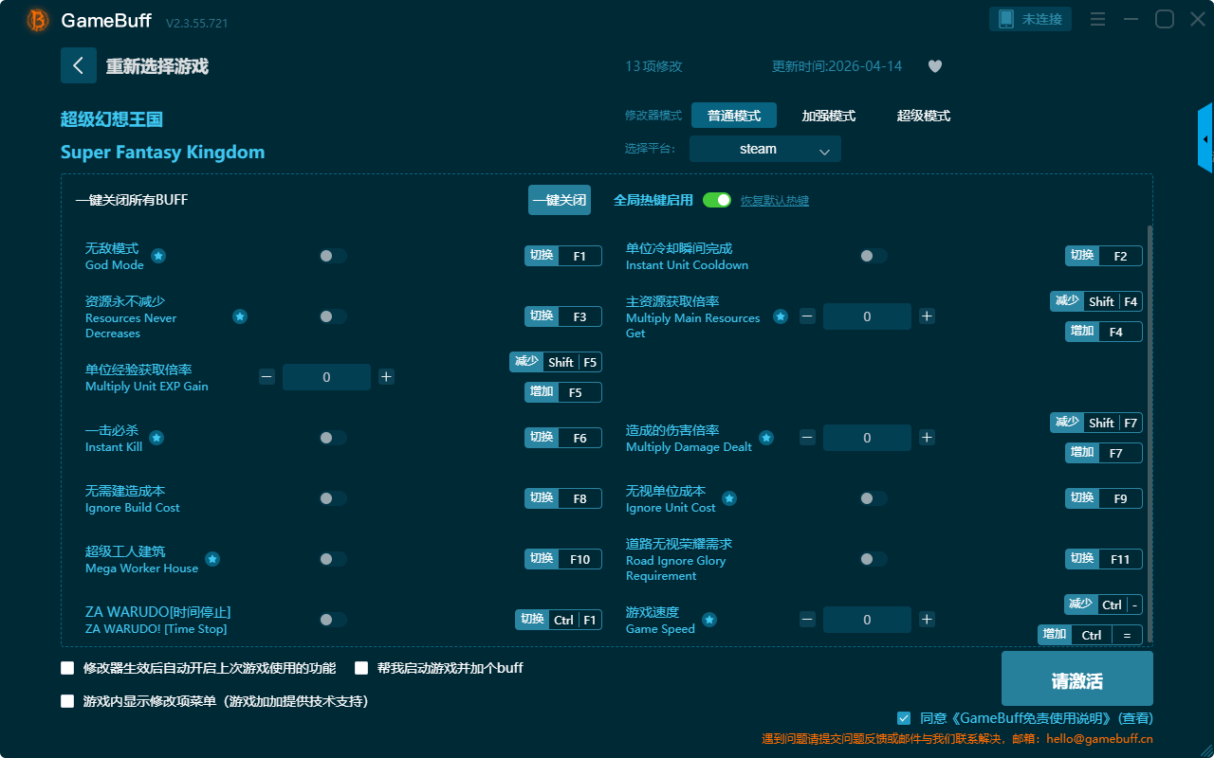Decrease the Game Speed value
The width and height of the screenshot is (1214, 758).
pos(807,620)
